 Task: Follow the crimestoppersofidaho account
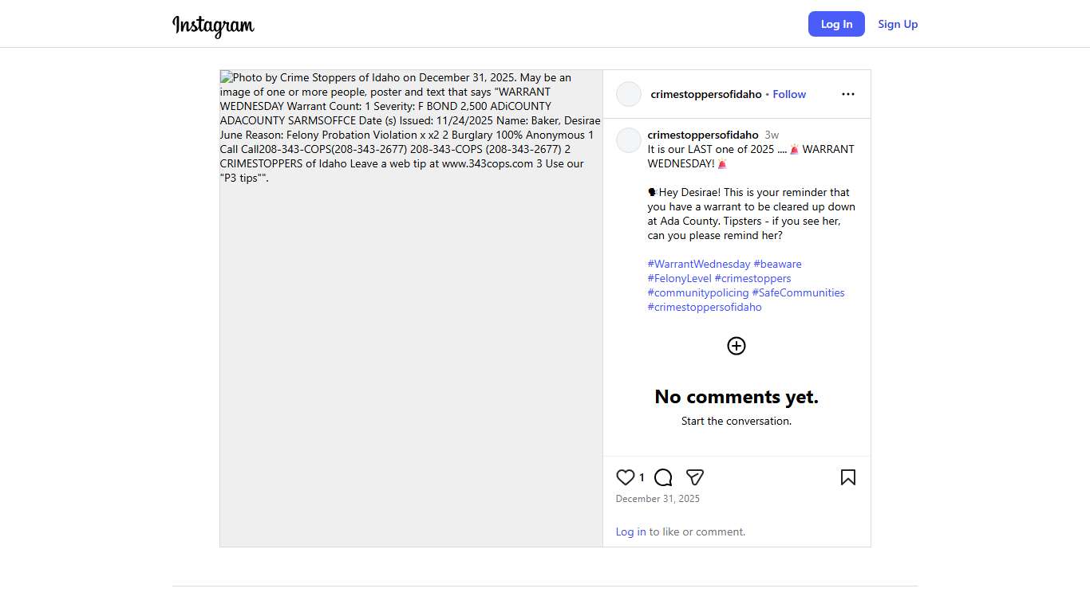pyautogui.click(x=789, y=94)
